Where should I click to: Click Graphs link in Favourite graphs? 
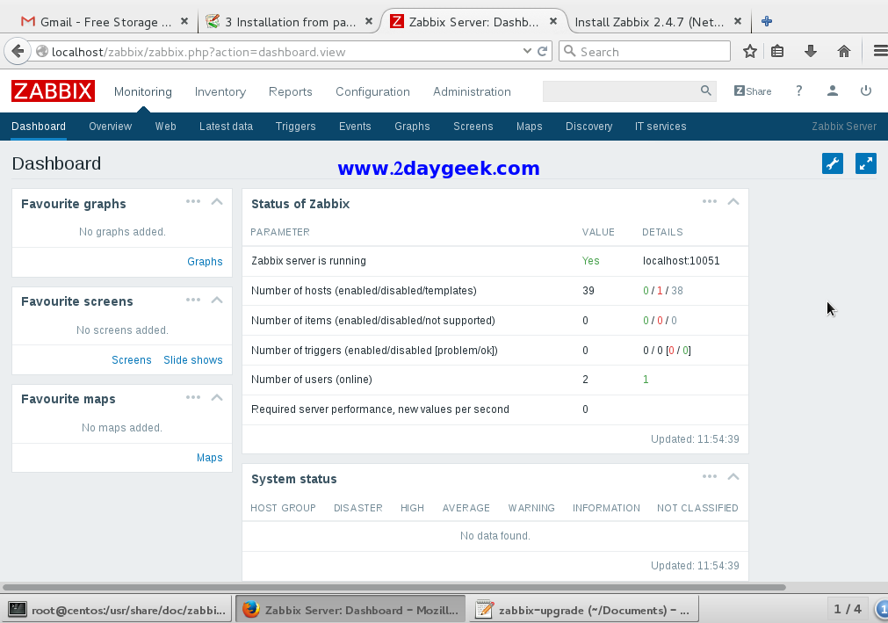point(205,262)
